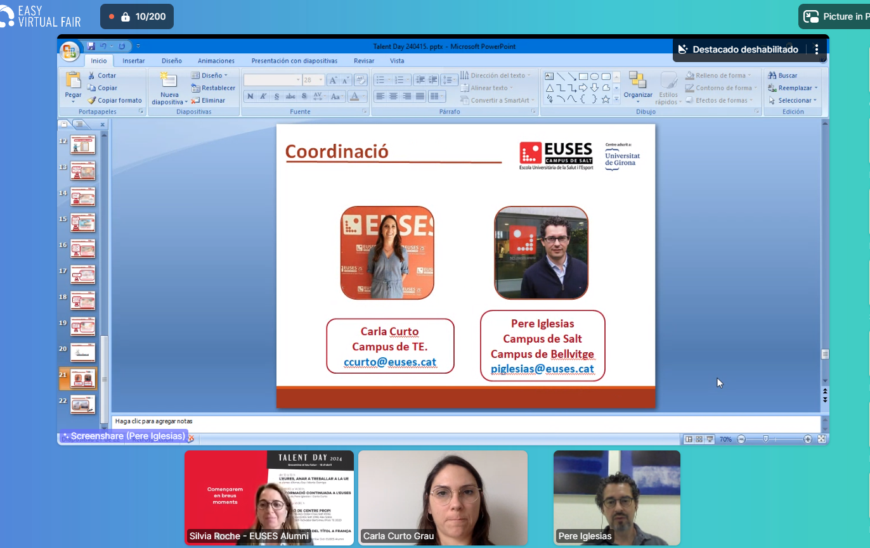Click the Organizar arrange icon
This screenshot has width=870, height=548.
pyautogui.click(x=637, y=80)
